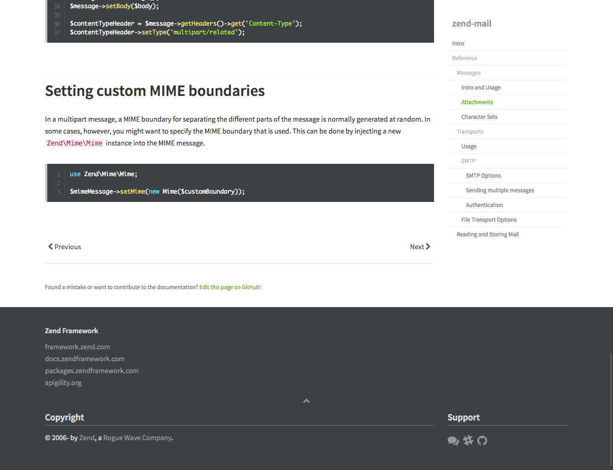
Task: Open the Slack support icon in footer
Action: pos(468,441)
